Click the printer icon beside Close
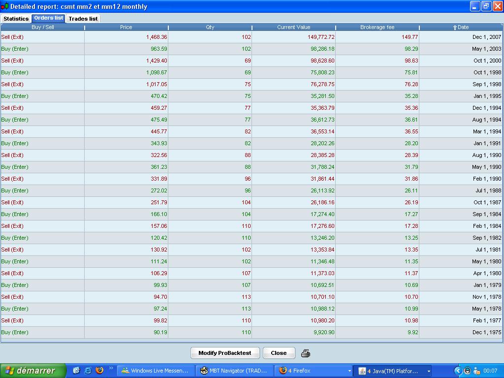 point(305,353)
